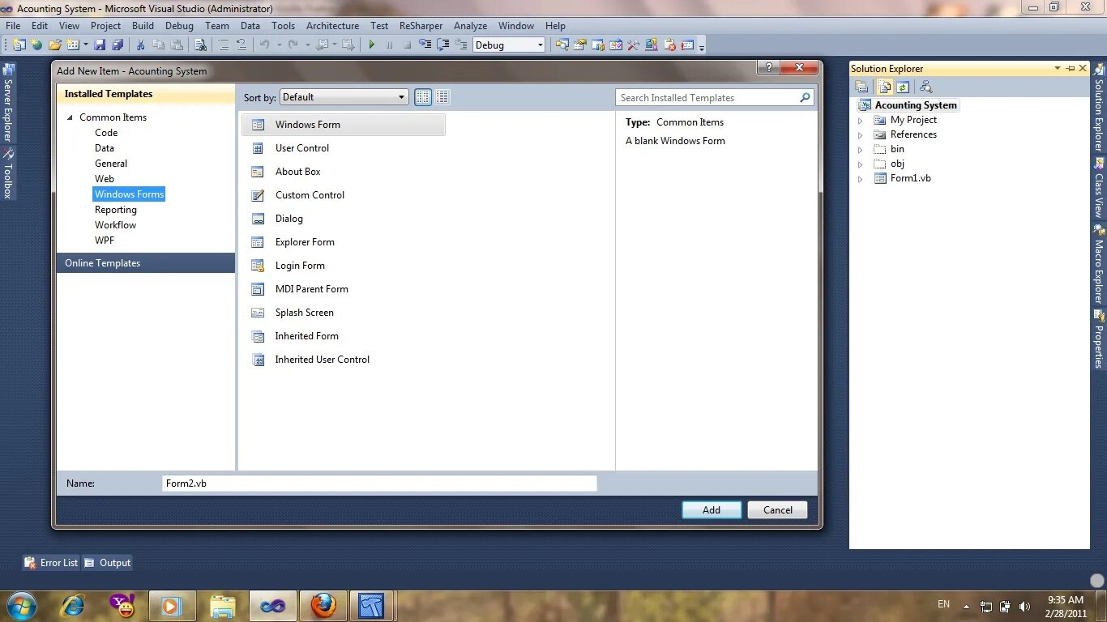Open the Toolbox side tab

coord(8,173)
